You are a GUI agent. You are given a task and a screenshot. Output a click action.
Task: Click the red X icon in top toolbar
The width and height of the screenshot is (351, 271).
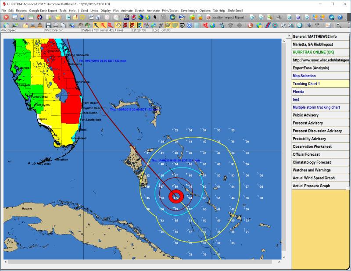tap(6, 17)
